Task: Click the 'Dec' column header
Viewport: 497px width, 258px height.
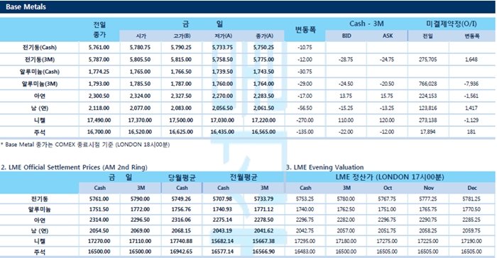Action: pyautogui.click(x=472, y=188)
